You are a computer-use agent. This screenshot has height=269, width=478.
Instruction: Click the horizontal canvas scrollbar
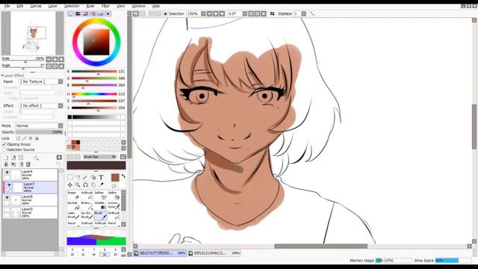(320, 246)
